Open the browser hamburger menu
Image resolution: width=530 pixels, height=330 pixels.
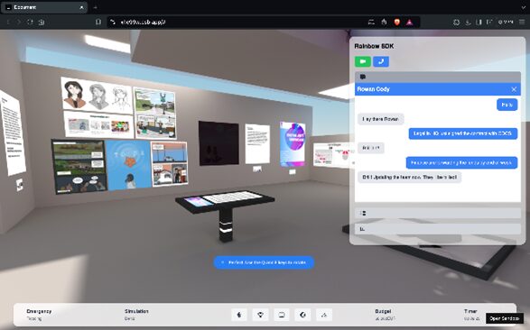pyautogui.click(x=522, y=22)
